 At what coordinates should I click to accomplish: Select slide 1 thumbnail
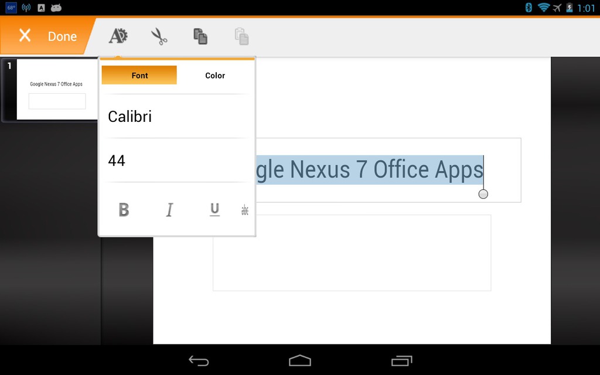(57, 89)
